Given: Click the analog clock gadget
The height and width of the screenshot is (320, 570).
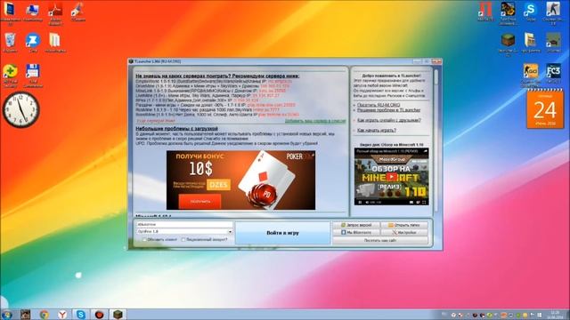Looking at the screenshot, I should [20, 109].
